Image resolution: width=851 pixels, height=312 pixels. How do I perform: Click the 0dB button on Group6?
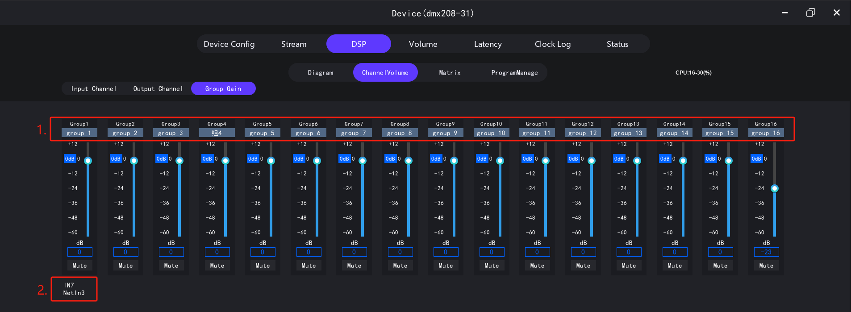point(299,159)
